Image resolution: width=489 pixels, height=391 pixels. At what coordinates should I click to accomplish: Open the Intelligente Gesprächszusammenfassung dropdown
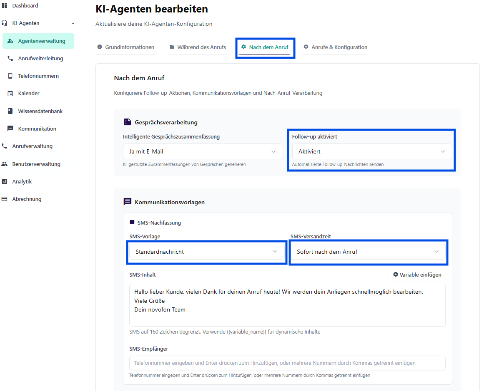(203, 152)
